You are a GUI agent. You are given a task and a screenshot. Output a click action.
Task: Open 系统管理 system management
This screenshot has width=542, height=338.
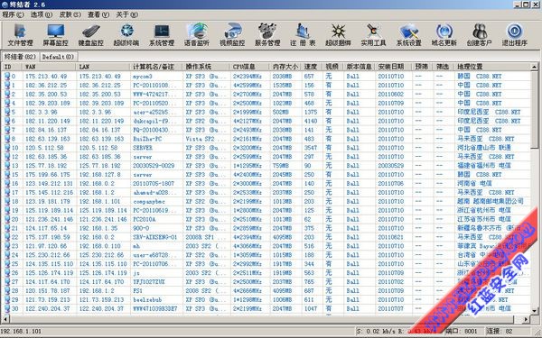tap(162, 35)
